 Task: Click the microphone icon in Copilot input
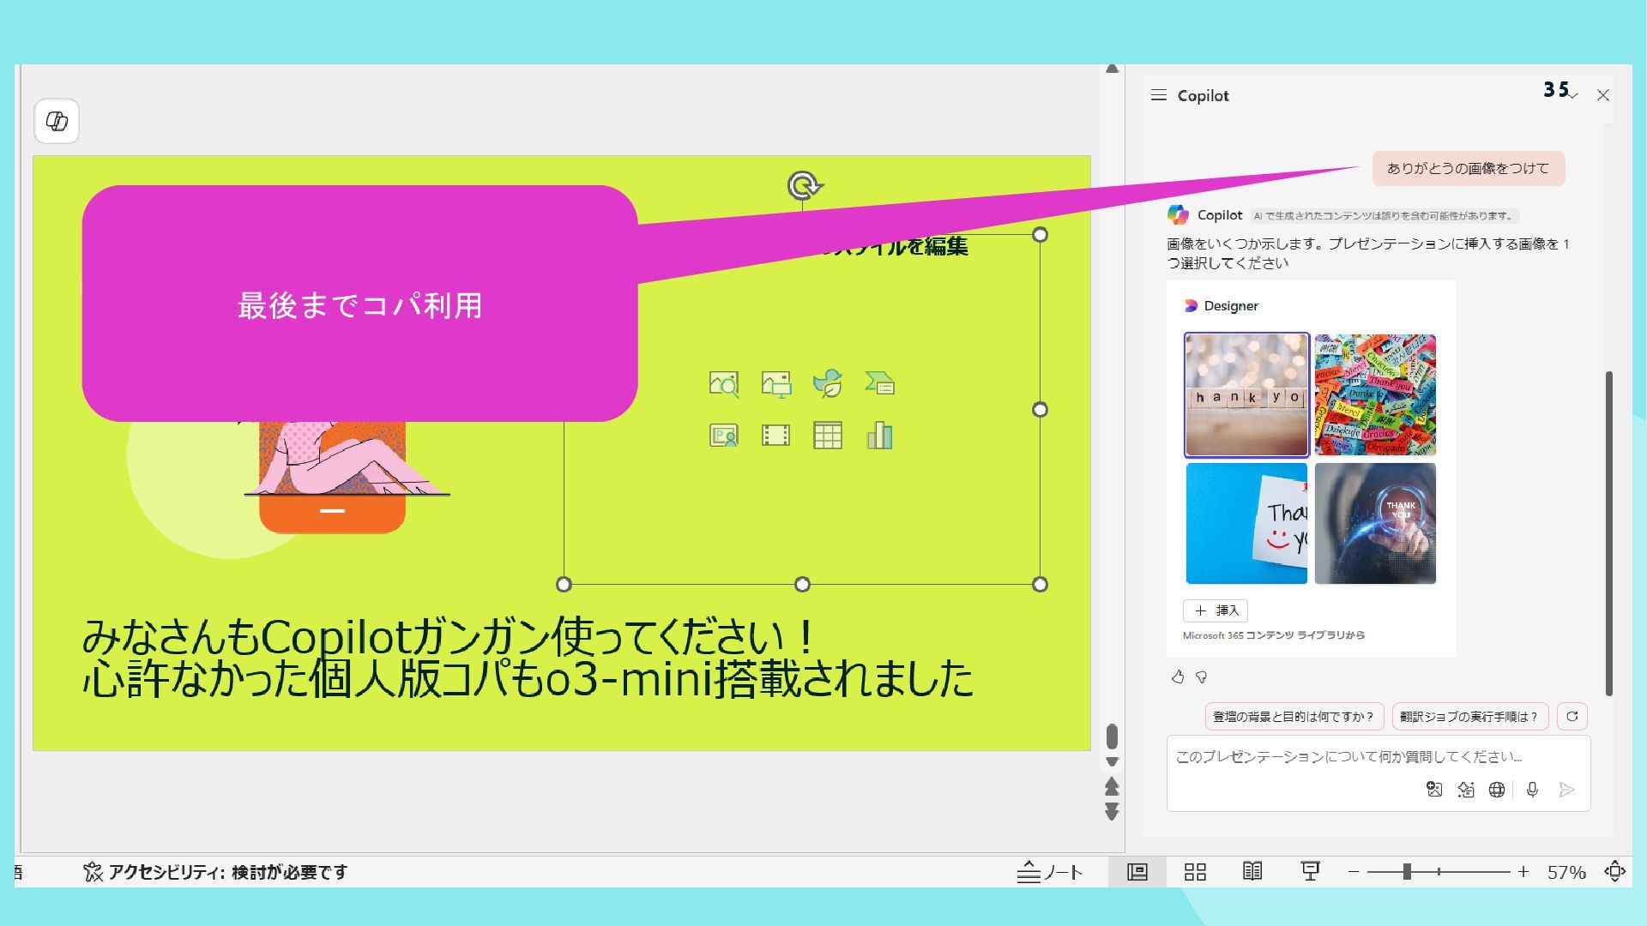[1532, 790]
